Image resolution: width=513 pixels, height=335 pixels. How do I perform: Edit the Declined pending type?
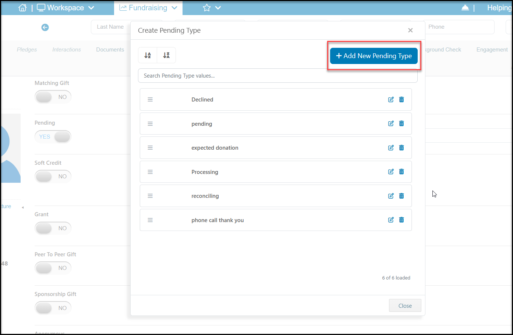(x=391, y=100)
